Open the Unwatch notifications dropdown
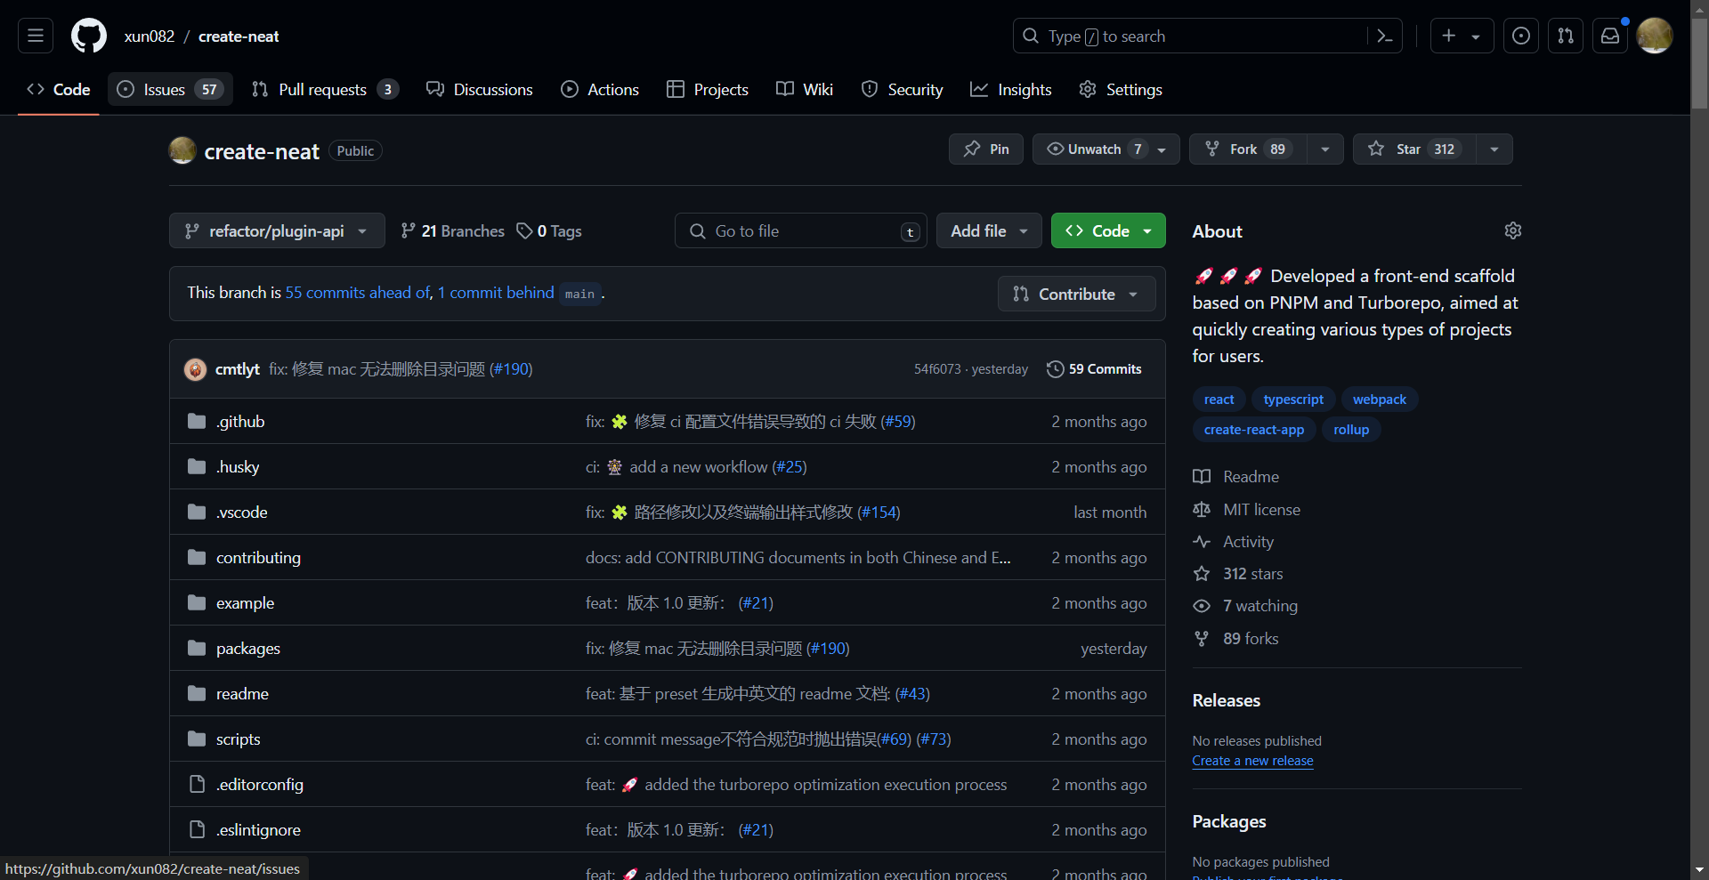Screen dimensions: 1709x880 coord(1106,149)
